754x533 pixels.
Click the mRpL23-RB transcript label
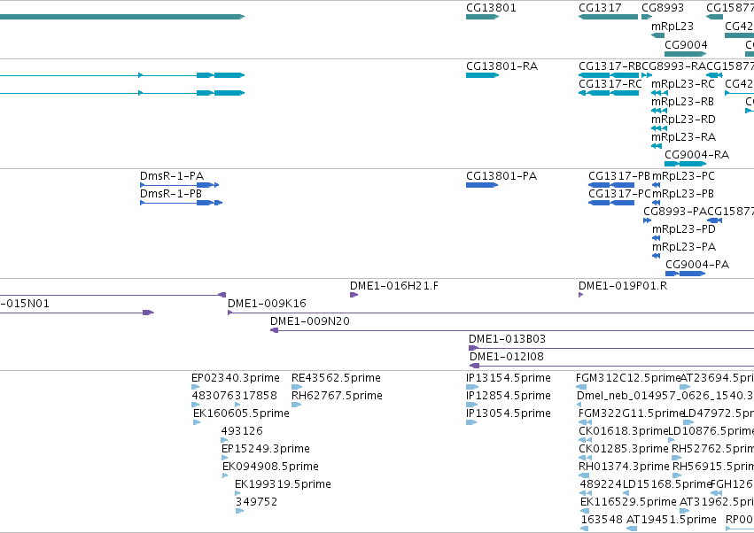(x=682, y=102)
